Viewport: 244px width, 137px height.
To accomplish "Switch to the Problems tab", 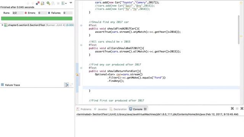I will tap(86, 109).
